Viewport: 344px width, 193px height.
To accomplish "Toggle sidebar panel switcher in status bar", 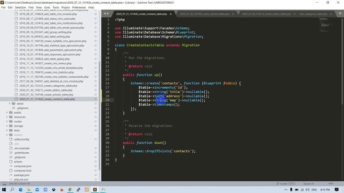I will (4, 183).
